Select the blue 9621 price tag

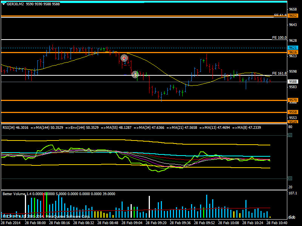coord(293,48)
